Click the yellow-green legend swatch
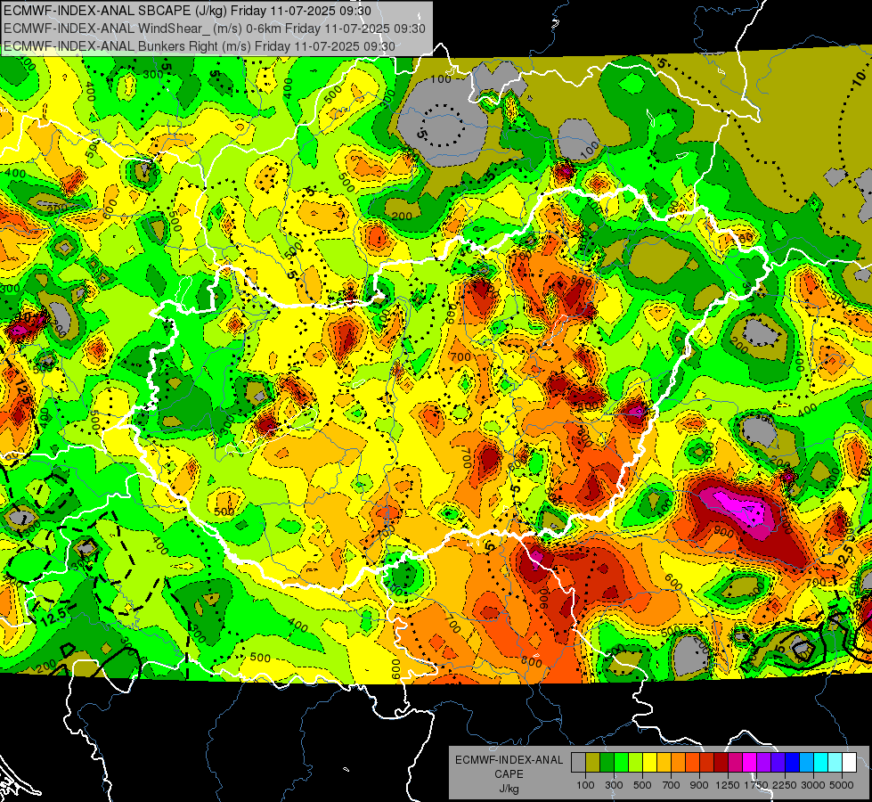Viewport: 872px width, 802px height. [635, 763]
